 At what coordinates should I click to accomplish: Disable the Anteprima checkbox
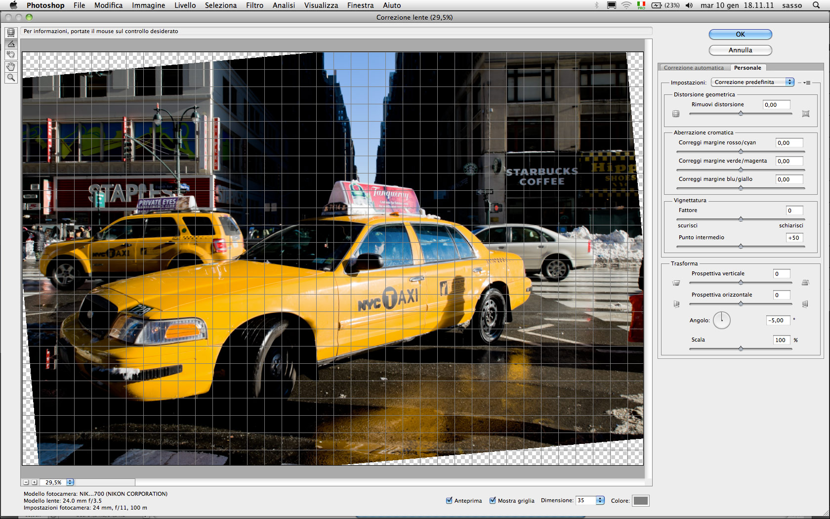pyautogui.click(x=449, y=500)
